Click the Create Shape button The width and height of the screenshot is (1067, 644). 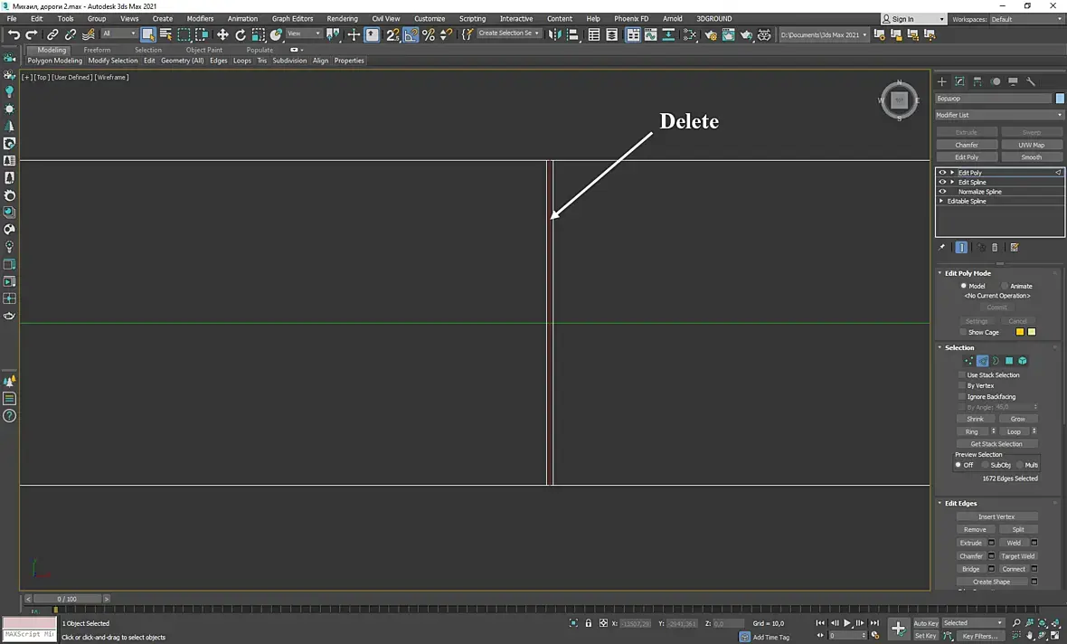[991, 582]
